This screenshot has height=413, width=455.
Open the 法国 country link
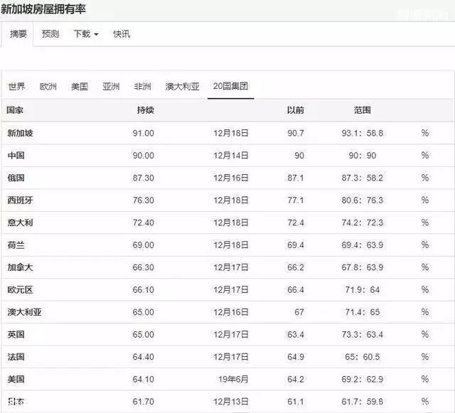pyautogui.click(x=16, y=357)
